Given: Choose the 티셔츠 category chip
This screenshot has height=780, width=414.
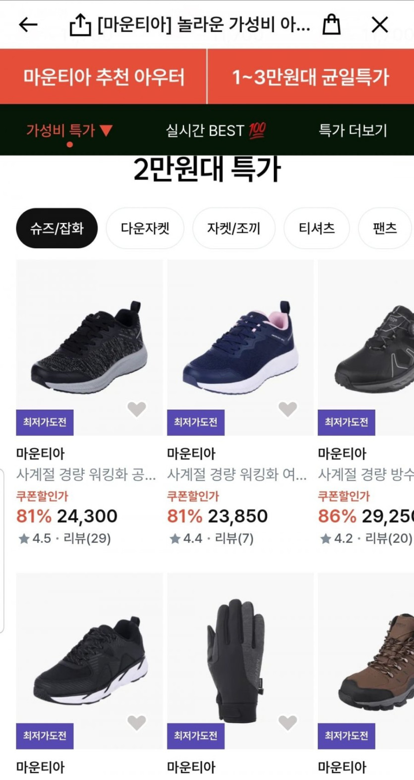Looking at the screenshot, I should pyautogui.click(x=316, y=228).
